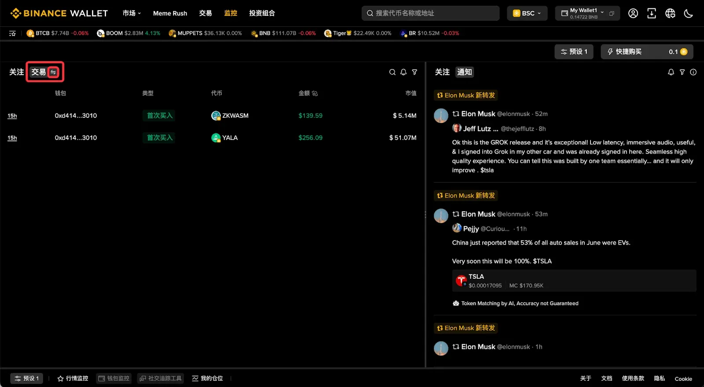The height and width of the screenshot is (387, 704).
Task: Click the BOOM ticker in the top strip
Action: click(128, 33)
